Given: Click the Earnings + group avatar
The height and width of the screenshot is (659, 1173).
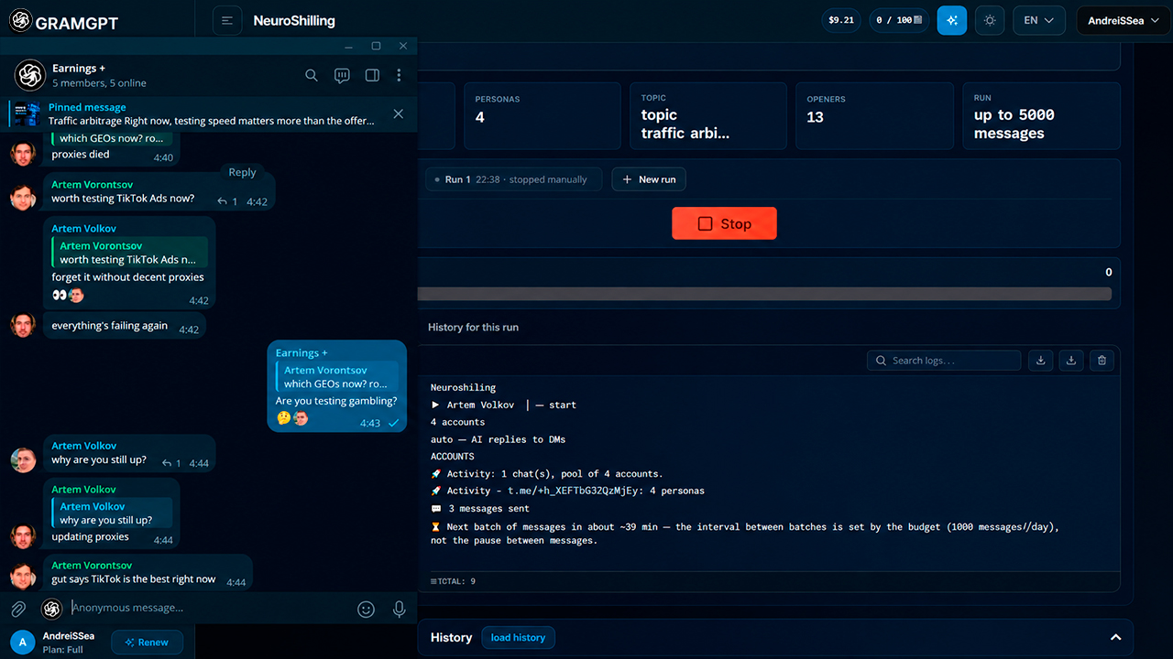Looking at the screenshot, I should (x=30, y=75).
